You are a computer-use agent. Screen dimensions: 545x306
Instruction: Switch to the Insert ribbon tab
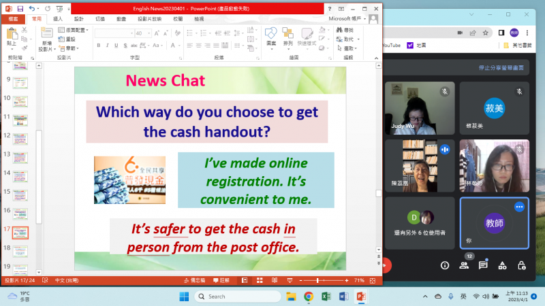click(58, 19)
